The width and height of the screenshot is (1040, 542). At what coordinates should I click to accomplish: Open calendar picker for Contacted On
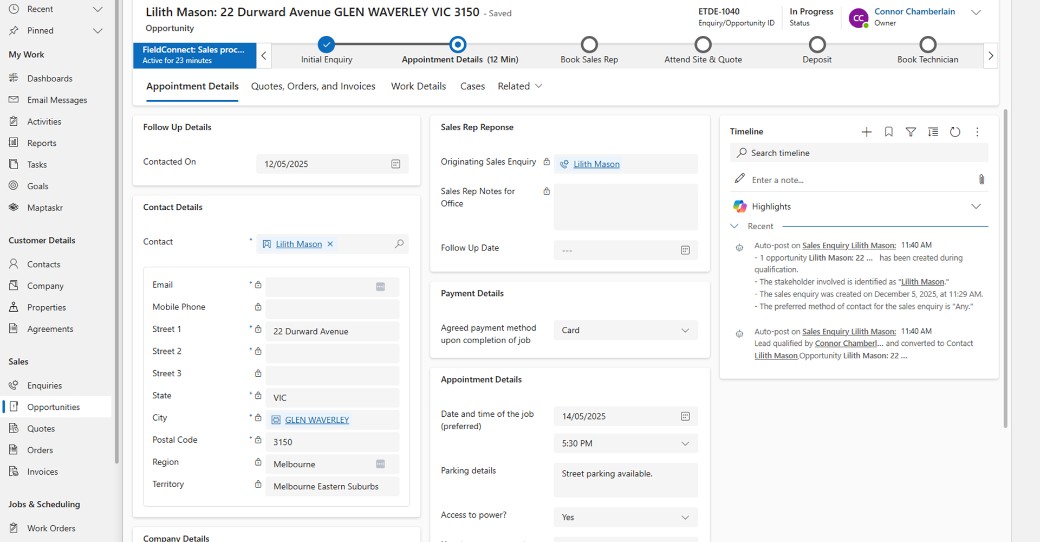pos(396,164)
